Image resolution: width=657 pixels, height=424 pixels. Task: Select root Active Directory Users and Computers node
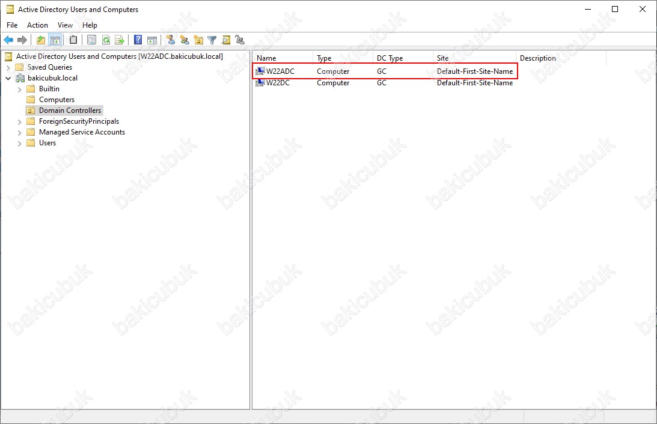pyautogui.click(x=120, y=56)
